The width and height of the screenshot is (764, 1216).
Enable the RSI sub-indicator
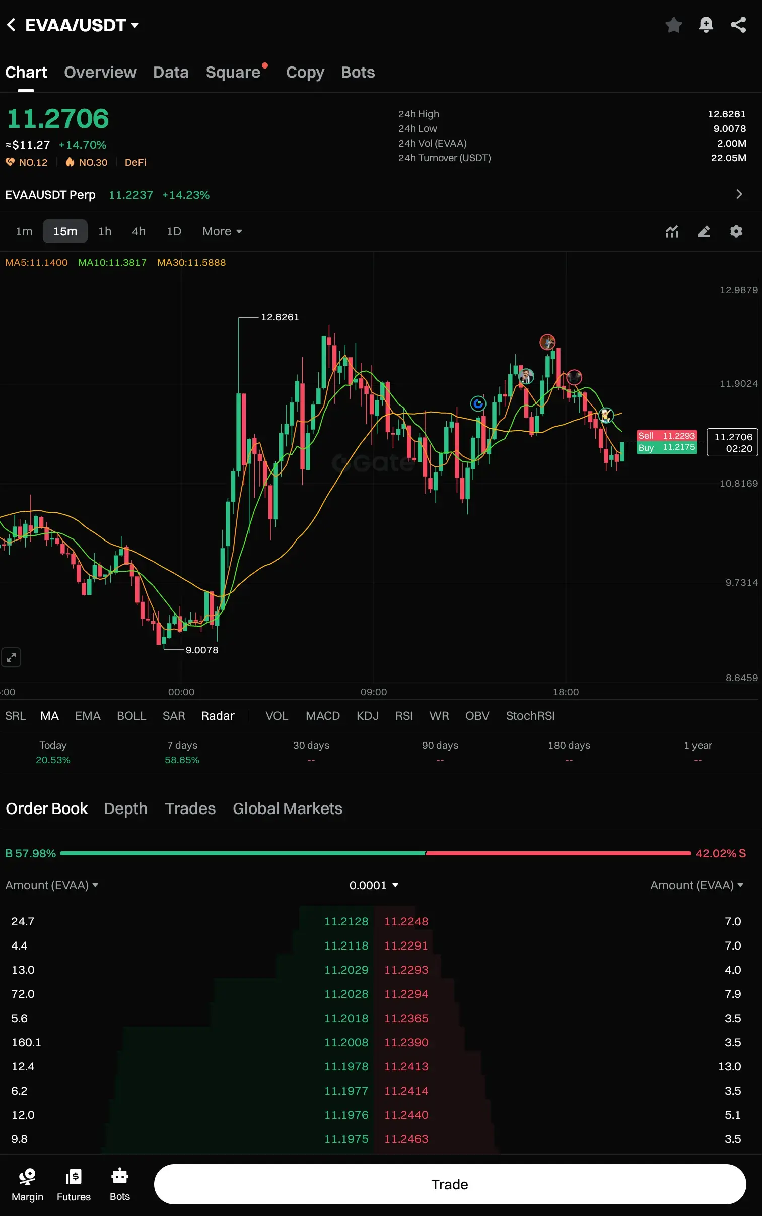tap(404, 716)
